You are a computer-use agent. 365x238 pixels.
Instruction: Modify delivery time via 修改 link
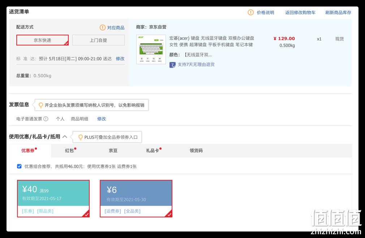coord(120,58)
